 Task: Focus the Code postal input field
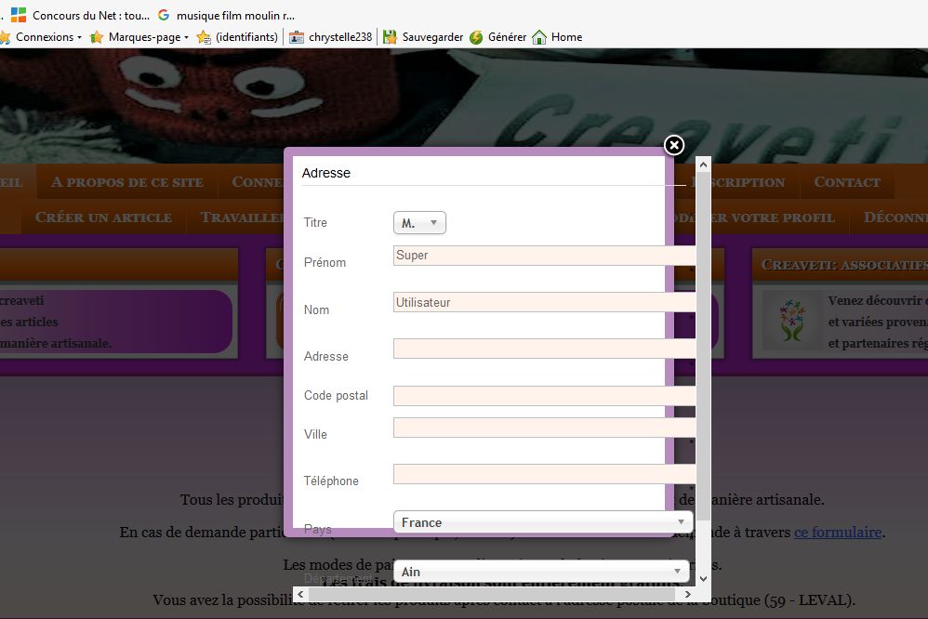[x=544, y=396]
